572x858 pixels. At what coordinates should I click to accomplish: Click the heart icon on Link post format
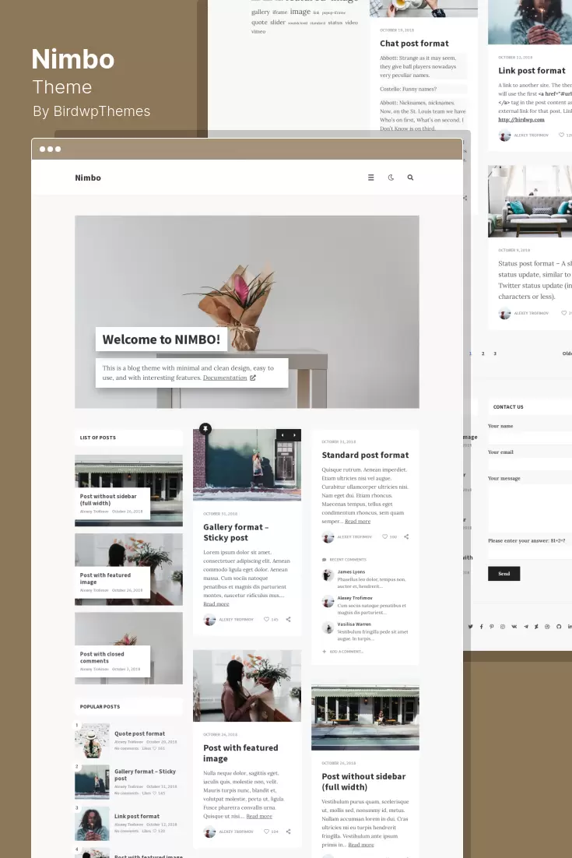[561, 135]
